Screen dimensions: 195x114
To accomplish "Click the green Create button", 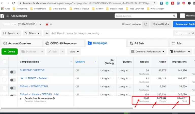I will point(10,52).
